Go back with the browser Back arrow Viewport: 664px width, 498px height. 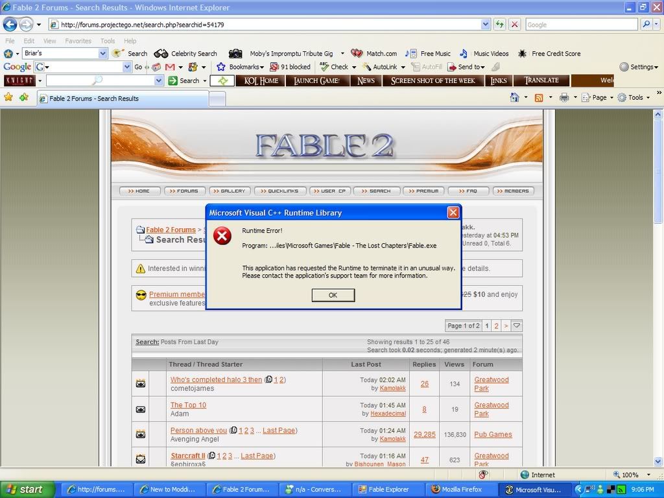(x=10, y=25)
